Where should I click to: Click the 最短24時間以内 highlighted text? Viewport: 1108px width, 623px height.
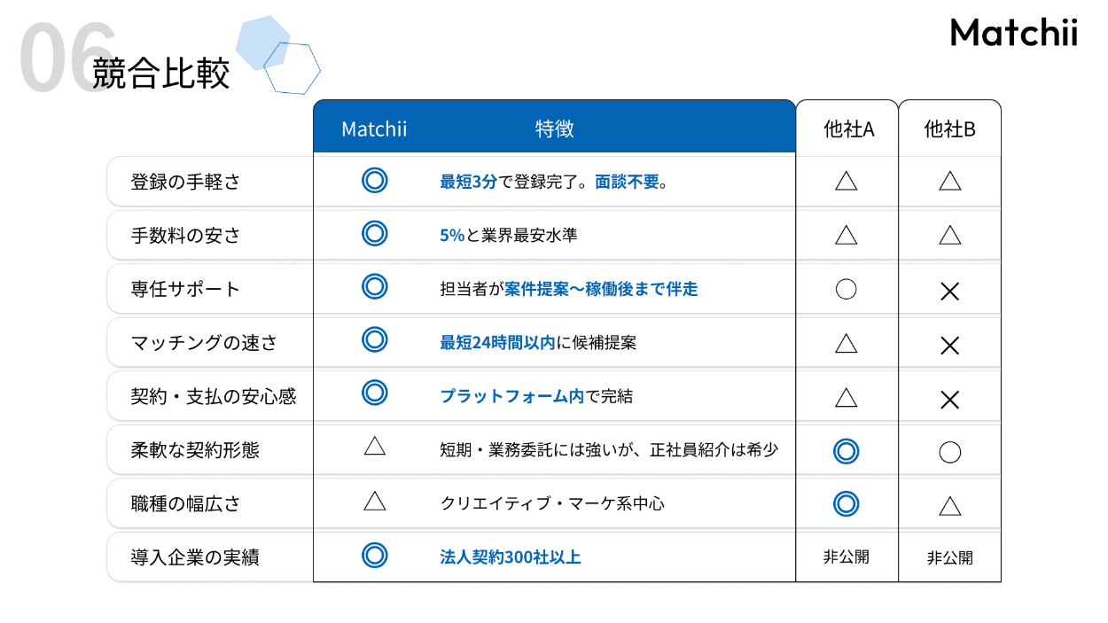click(x=498, y=342)
